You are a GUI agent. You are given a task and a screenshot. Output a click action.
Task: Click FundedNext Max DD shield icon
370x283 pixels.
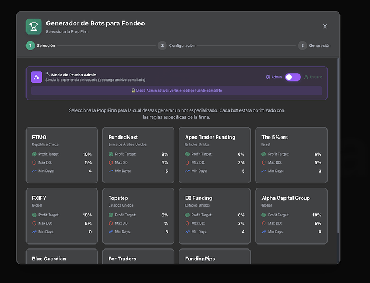click(x=111, y=162)
